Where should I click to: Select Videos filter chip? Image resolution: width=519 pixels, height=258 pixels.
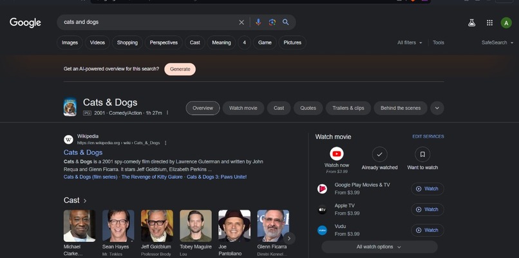tap(97, 42)
